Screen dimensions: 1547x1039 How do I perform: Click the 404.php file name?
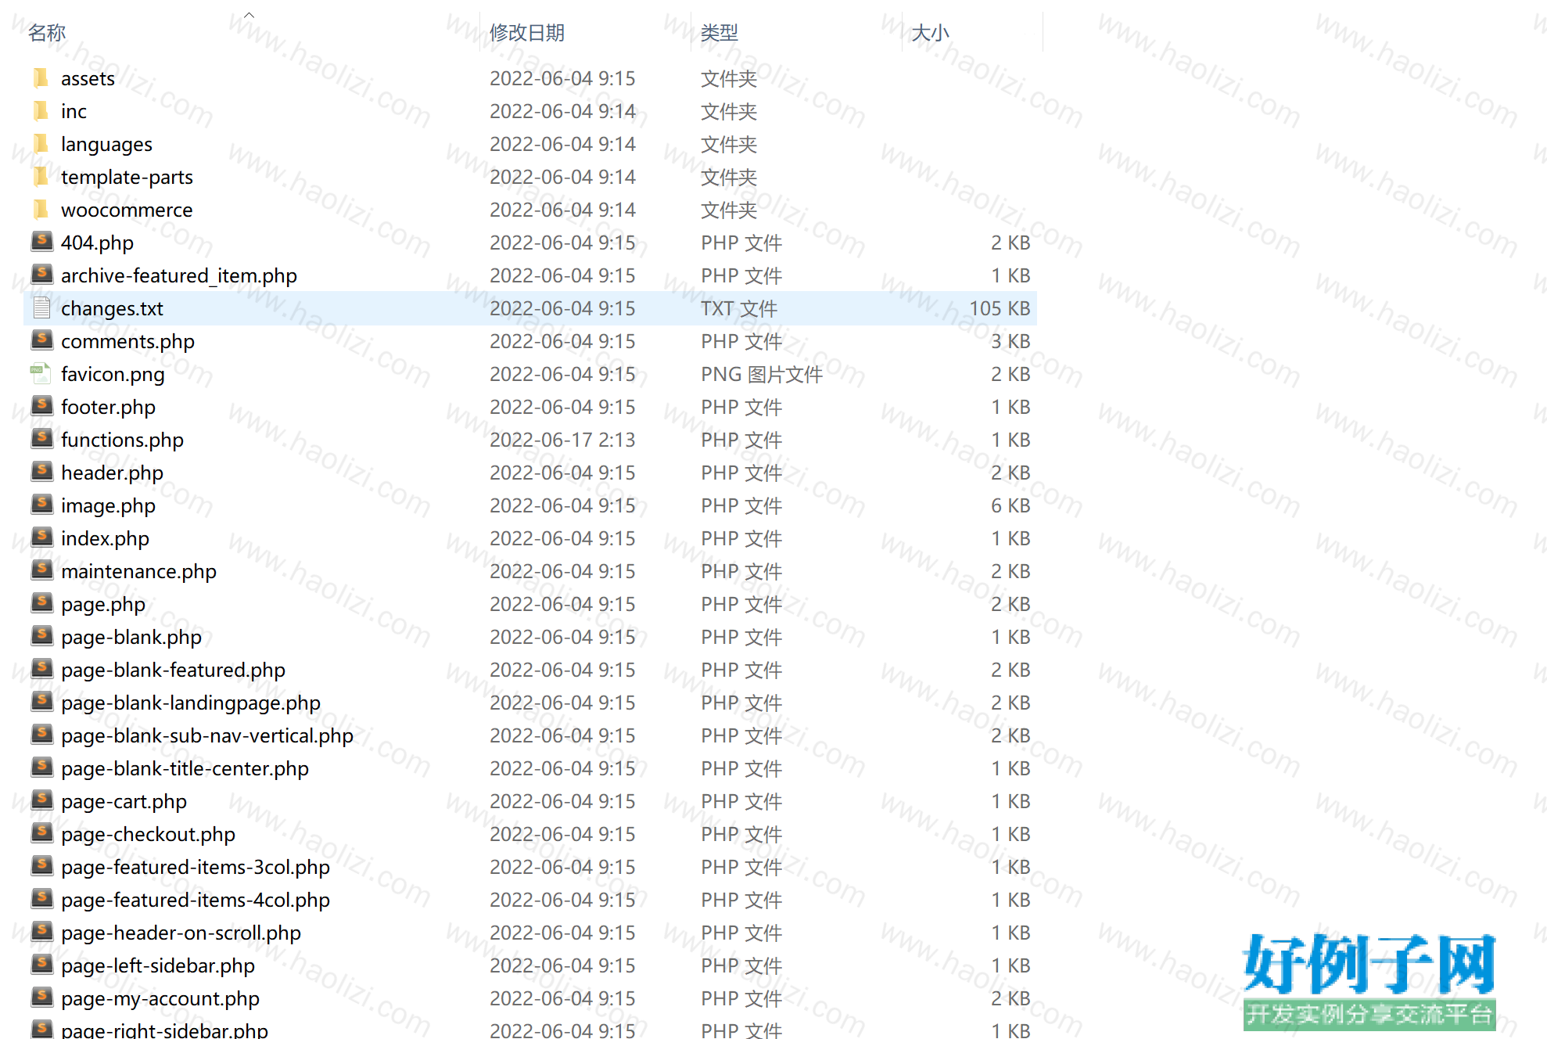(x=97, y=243)
